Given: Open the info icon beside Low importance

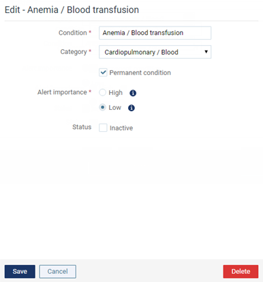Looking at the screenshot, I should tap(131, 108).
